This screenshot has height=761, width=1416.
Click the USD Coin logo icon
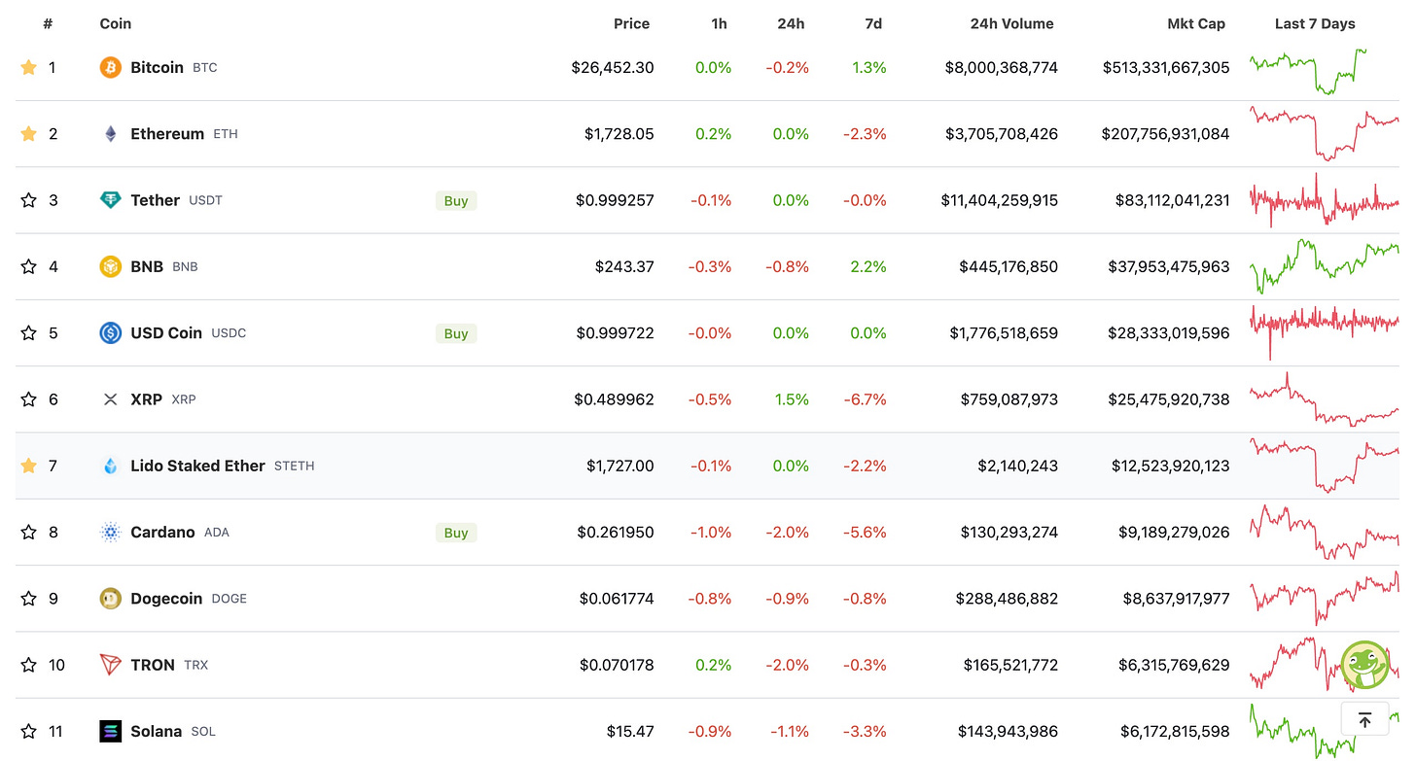[111, 332]
